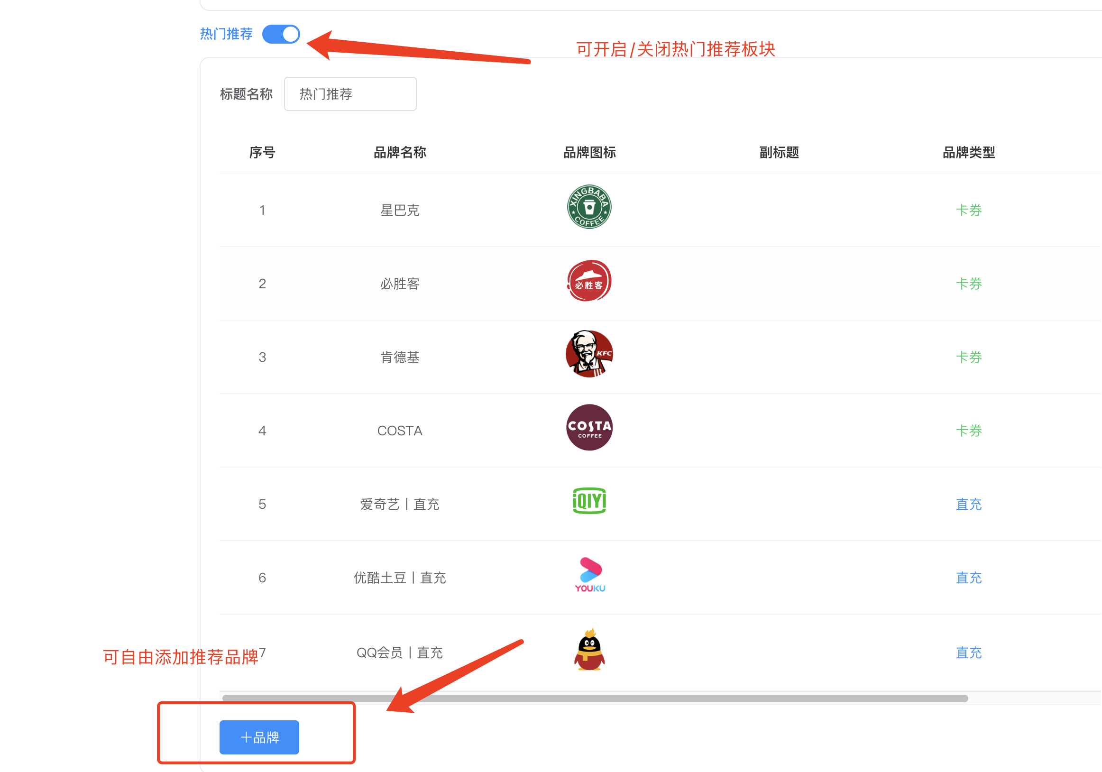Click the 爱奇艺丨直充 name cell
1102x772 pixels.
click(400, 504)
